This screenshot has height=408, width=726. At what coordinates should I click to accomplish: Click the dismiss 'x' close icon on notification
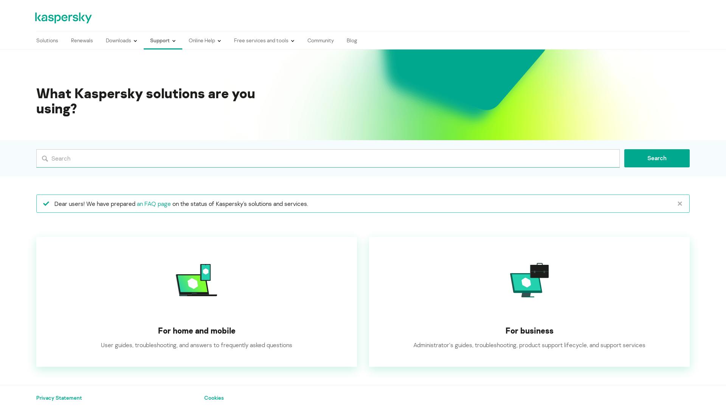pyautogui.click(x=679, y=203)
